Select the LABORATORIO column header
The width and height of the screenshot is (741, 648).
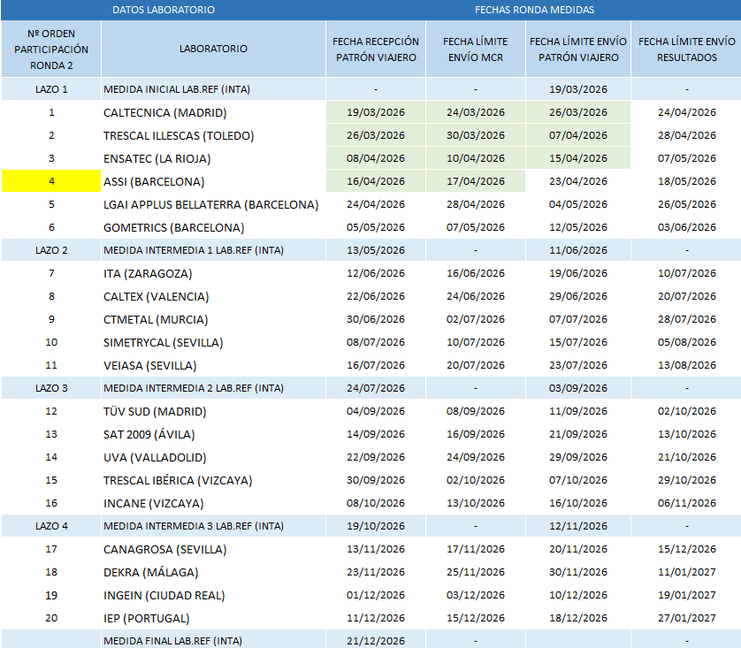213,49
